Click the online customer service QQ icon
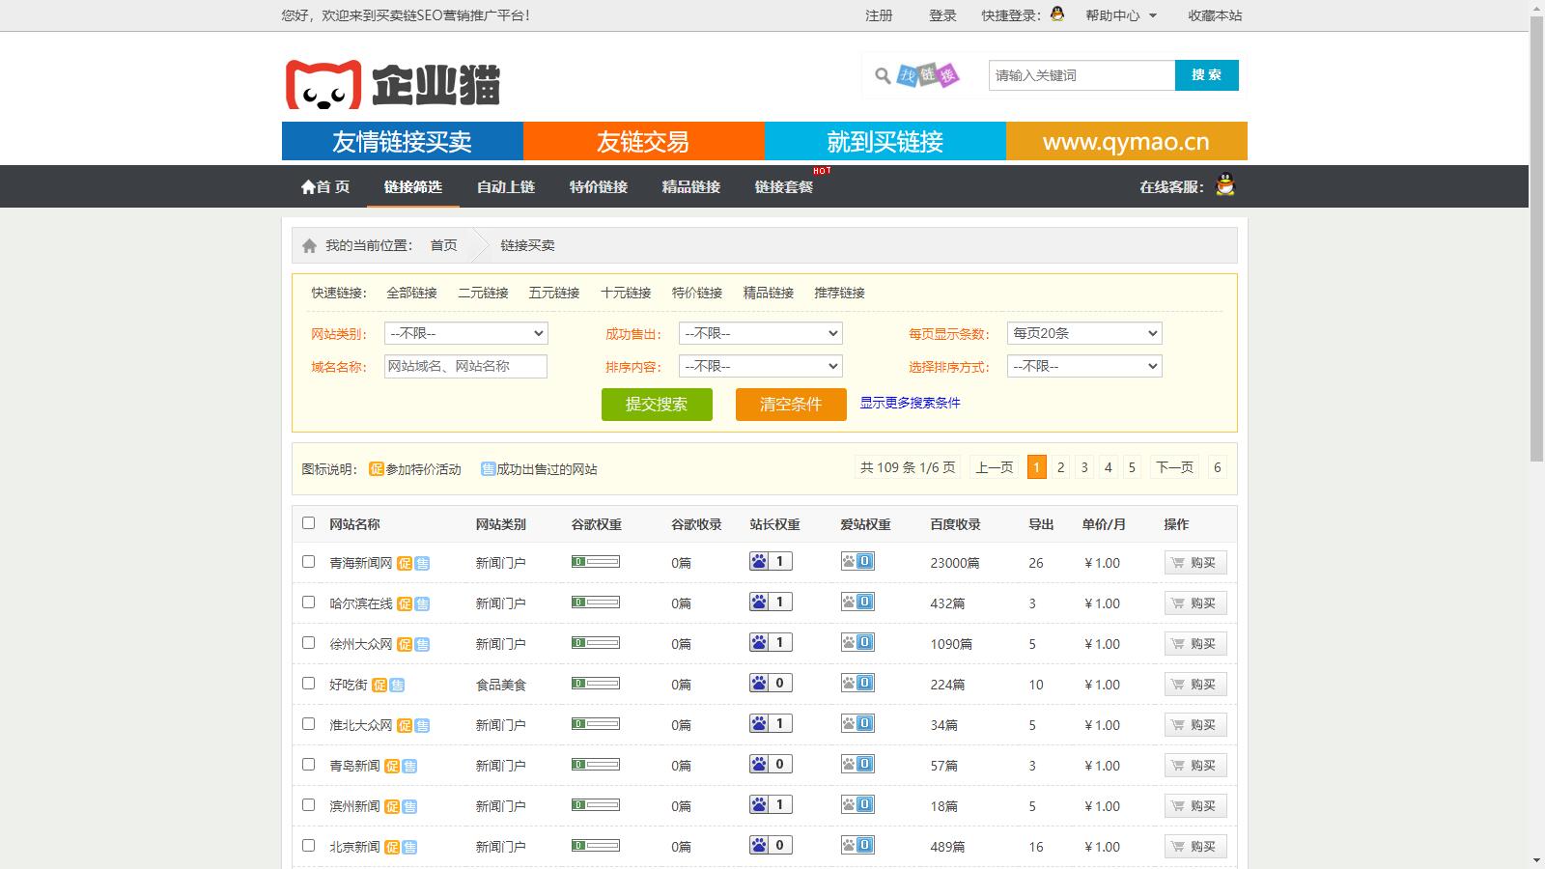The width and height of the screenshot is (1545, 869). point(1225,185)
